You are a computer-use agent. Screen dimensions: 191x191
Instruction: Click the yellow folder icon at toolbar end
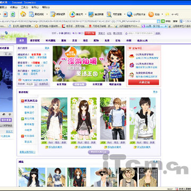[167, 14]
